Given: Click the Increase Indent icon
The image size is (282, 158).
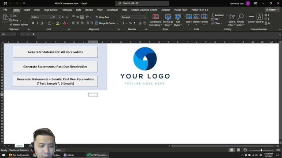Looking at the screenshot, I should click(92, 23).
